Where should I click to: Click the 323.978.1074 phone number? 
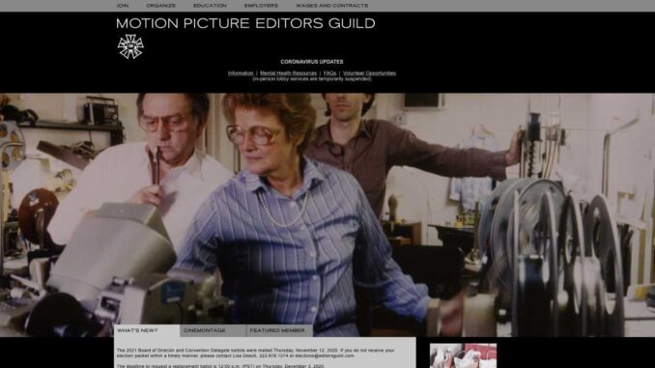(273, 355)
